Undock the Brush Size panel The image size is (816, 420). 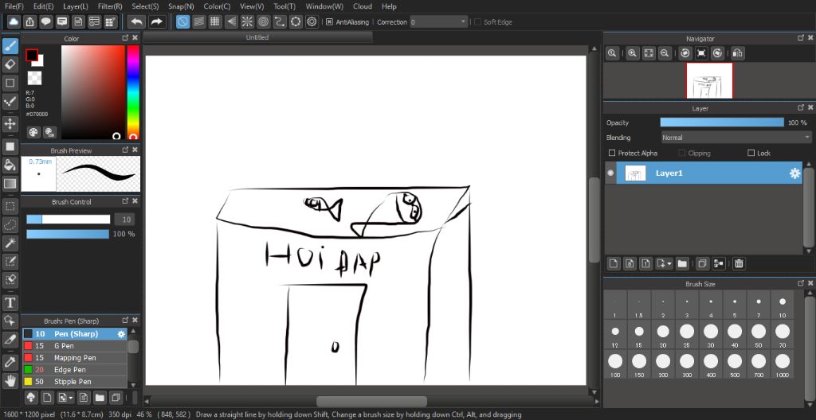pos(801,283)
